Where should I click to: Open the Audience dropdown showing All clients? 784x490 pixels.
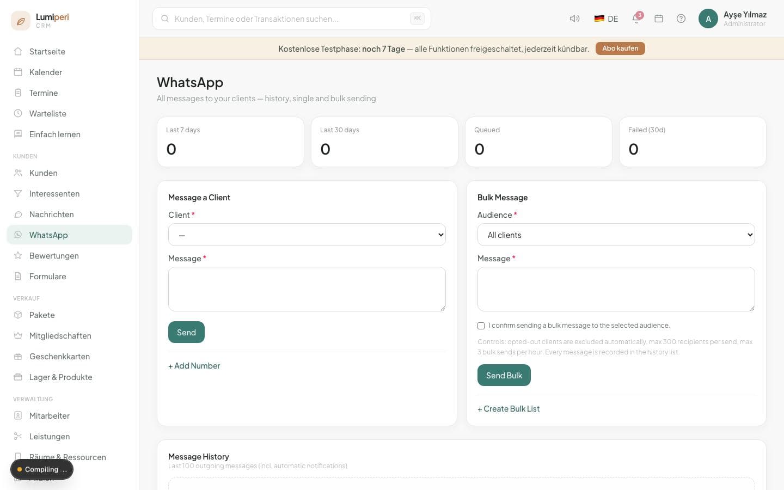(x=616, y=235)
